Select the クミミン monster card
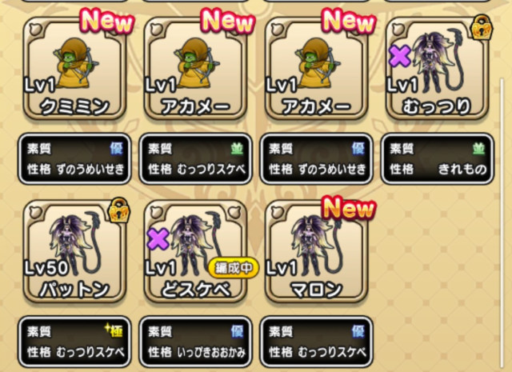This screenshot has height=372, width=512. tap(74, 69)
